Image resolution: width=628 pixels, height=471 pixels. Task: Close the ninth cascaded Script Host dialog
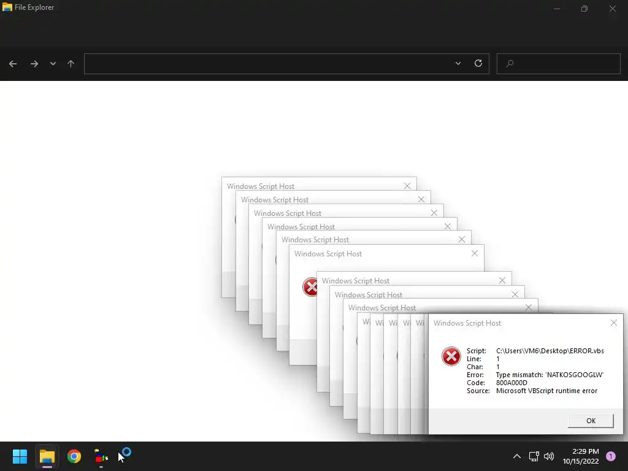(529, 308)
